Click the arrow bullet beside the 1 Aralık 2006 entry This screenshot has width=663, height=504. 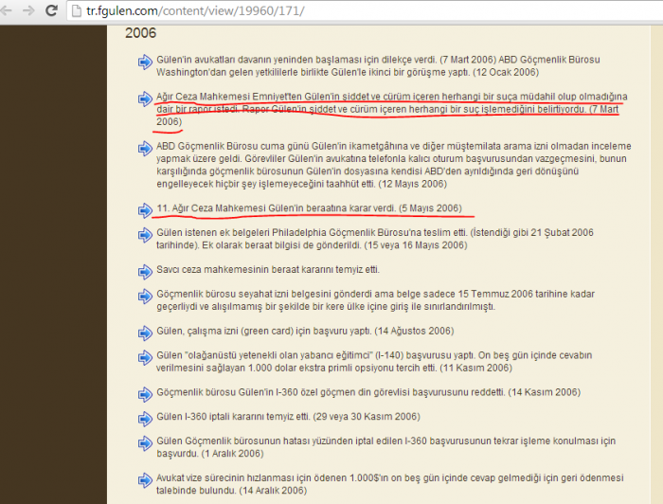point(145,441)
